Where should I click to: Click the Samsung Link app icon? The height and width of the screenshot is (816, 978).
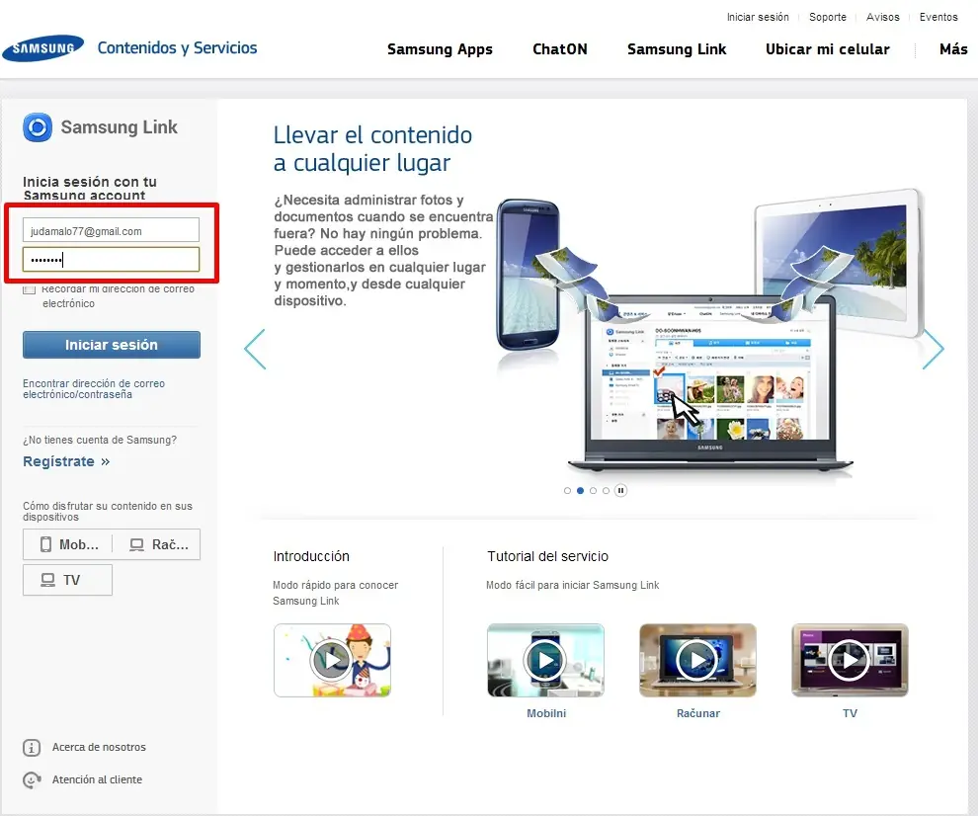coord(38,127)
